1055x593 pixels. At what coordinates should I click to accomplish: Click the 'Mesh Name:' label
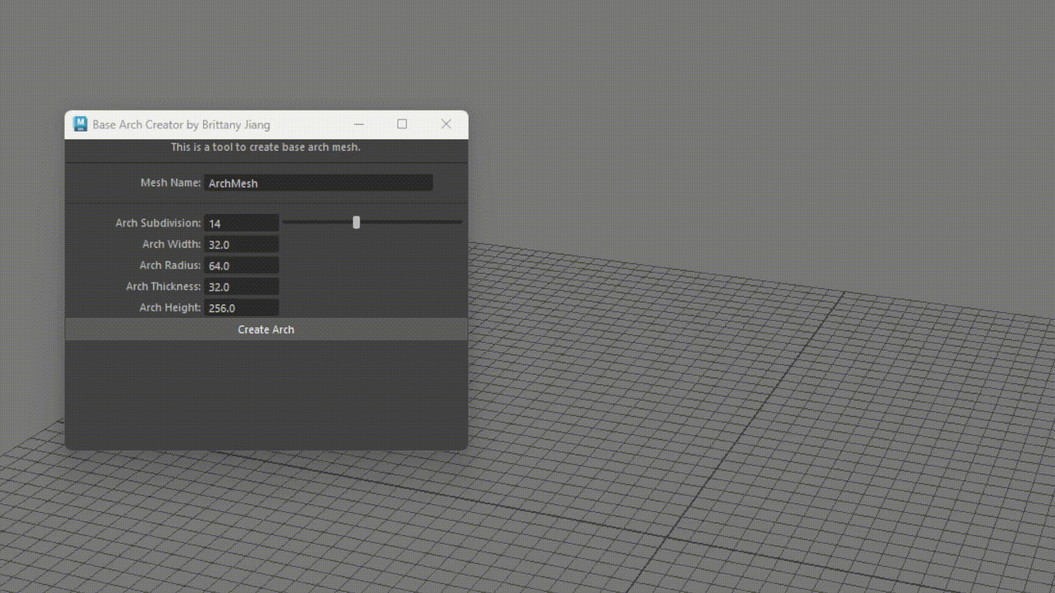[x=171, y=183]
